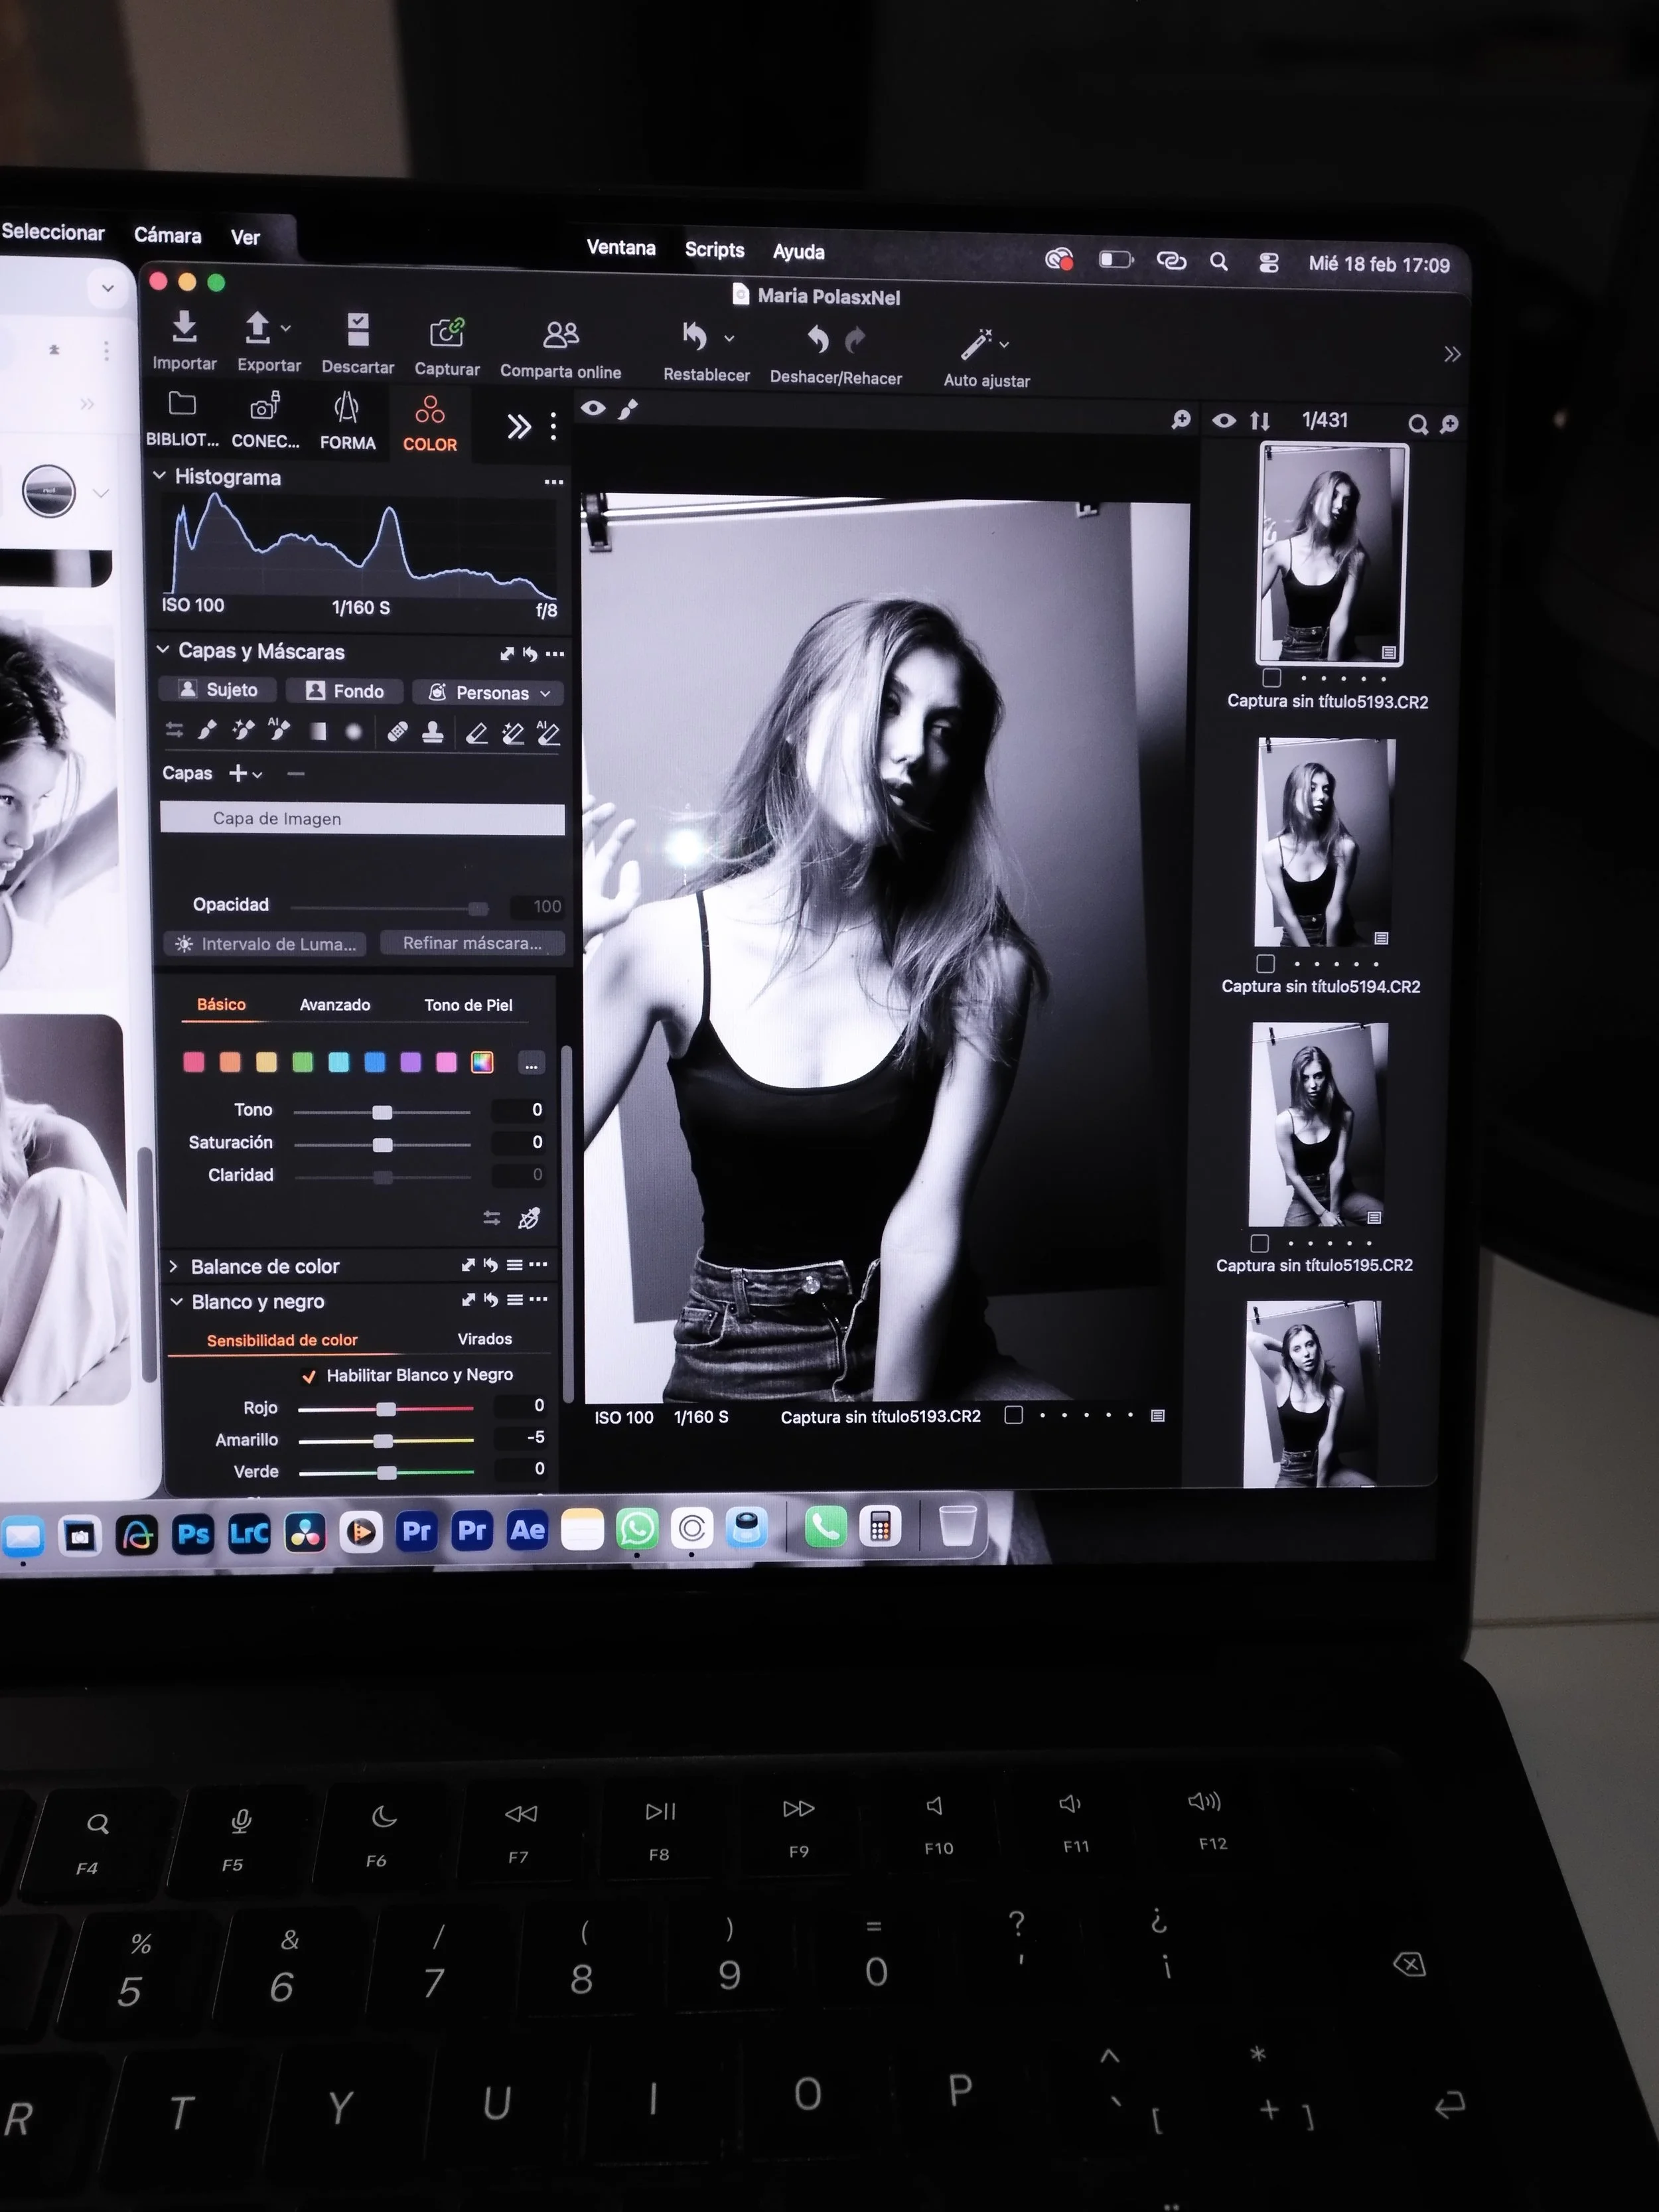Viewport: 1659px width, 2212px height.
Task: Toggle the viewer eye visibility icon
Action: [593, 408]
